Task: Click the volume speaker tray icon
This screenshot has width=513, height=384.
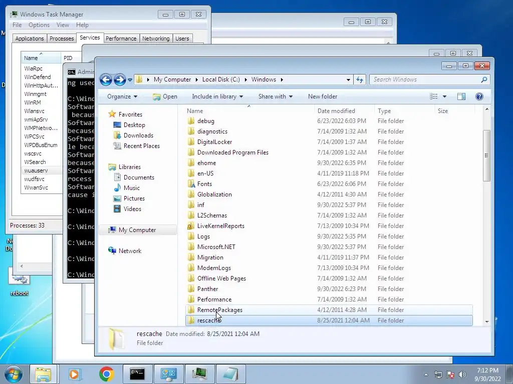Action: [x=462, y=374]
